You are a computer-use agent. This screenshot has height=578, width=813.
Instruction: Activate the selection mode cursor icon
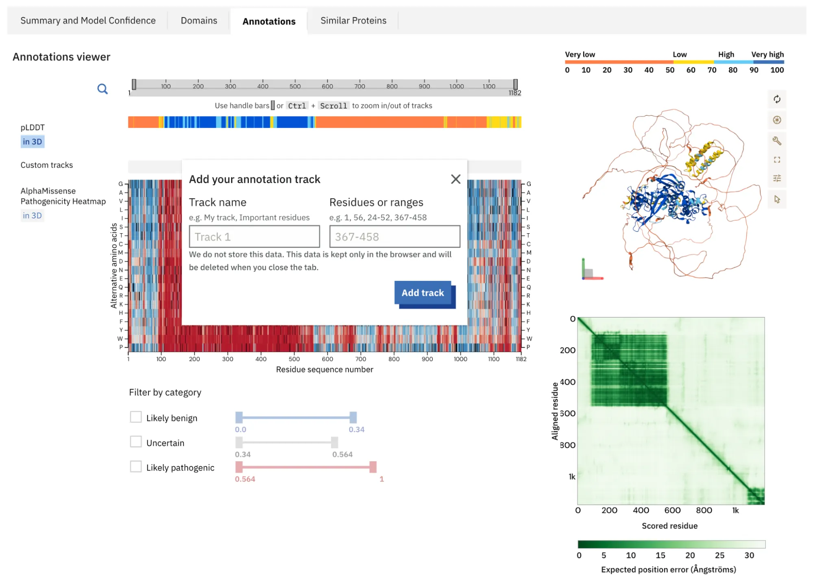coord(776,199)
